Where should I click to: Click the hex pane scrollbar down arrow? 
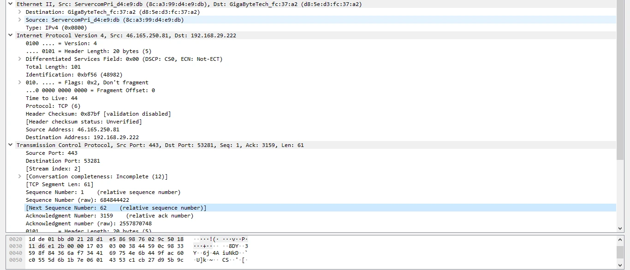click(620, 265)
